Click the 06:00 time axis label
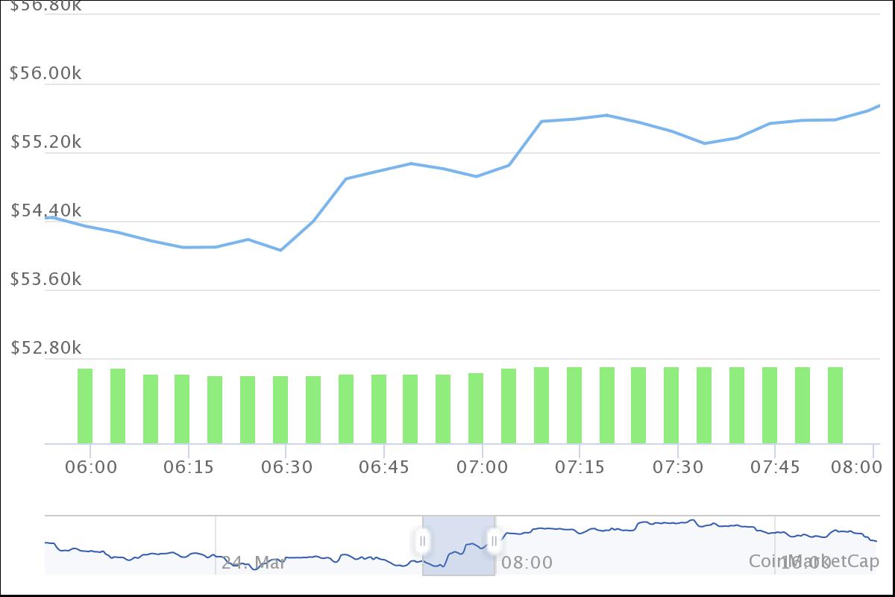Image resolution: width=895 pixels, height=597 pixels. (91, 466)
